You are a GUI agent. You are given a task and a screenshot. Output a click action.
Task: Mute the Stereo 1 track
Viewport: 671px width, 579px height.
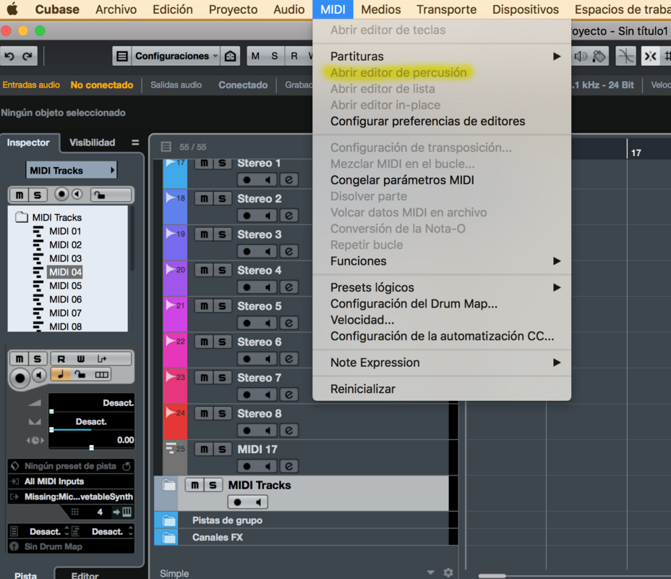pos(205,163)
